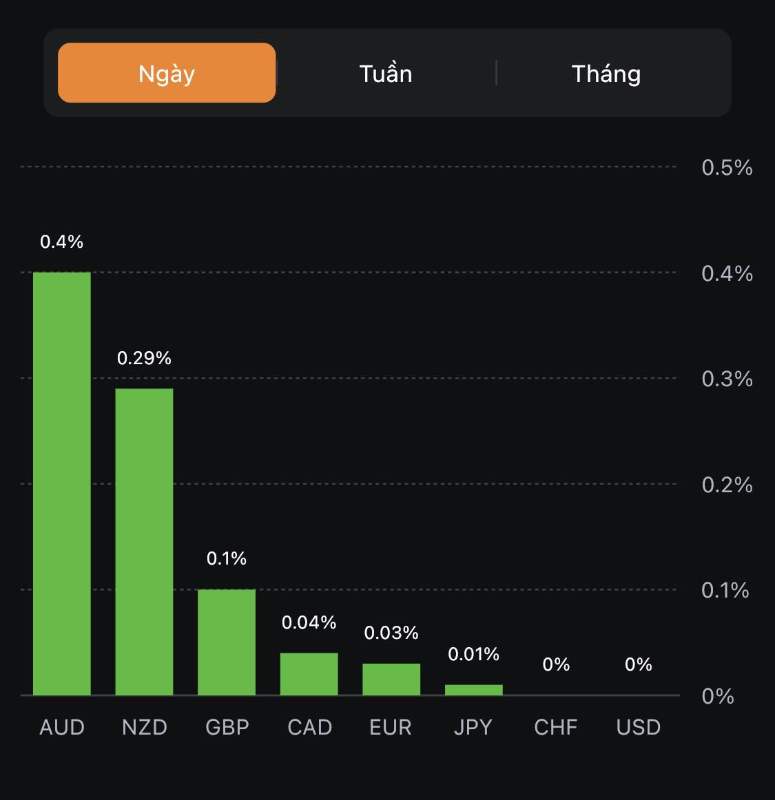Screen dimensions: 775x800
Task: Tap the 0.04% value above CAD
Action: point(309,622)
